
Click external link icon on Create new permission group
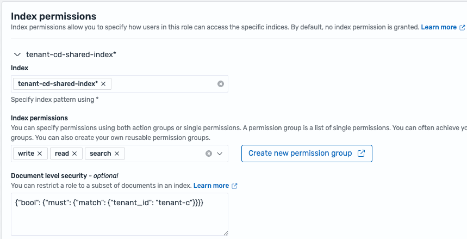coord(362,153)
